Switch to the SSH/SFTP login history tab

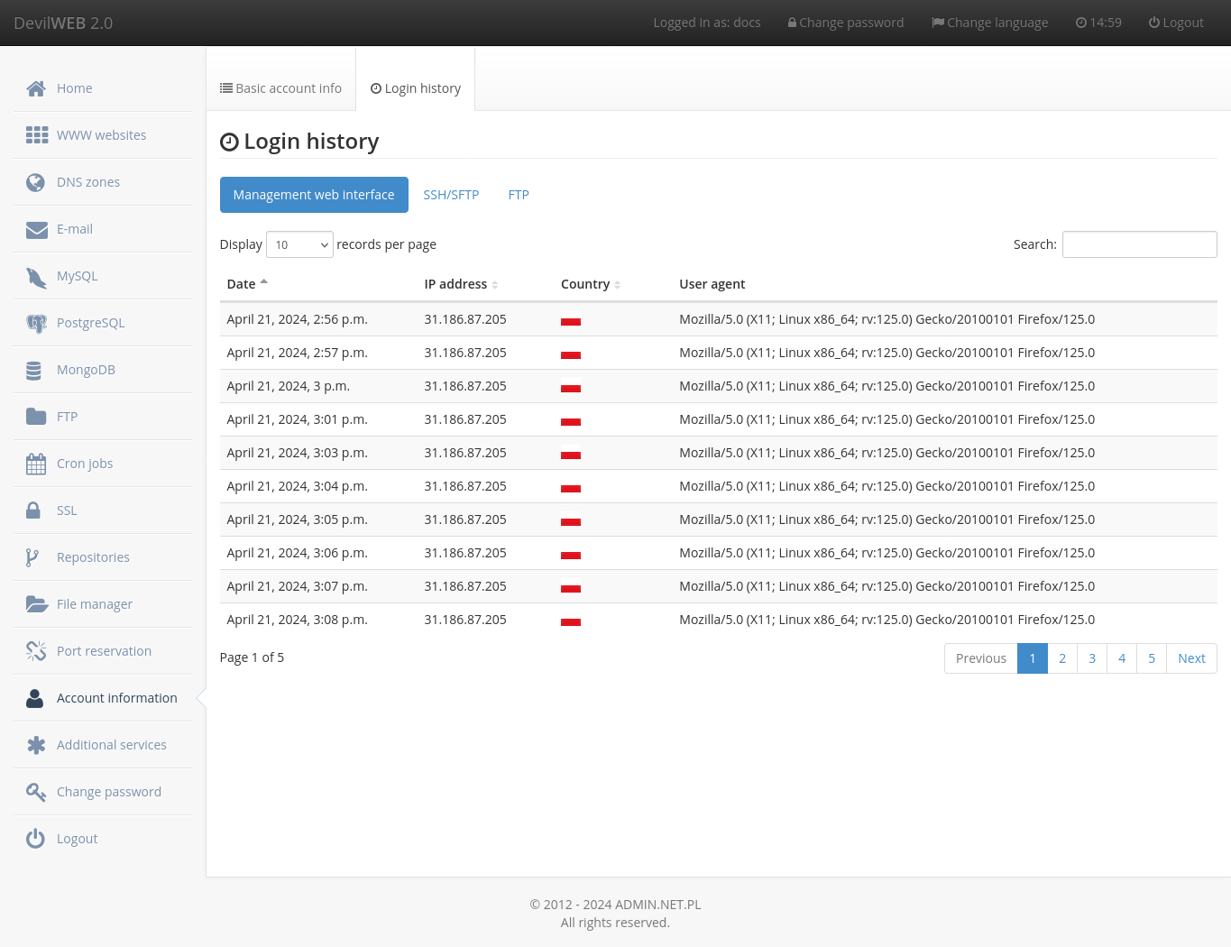pos(451,194)
